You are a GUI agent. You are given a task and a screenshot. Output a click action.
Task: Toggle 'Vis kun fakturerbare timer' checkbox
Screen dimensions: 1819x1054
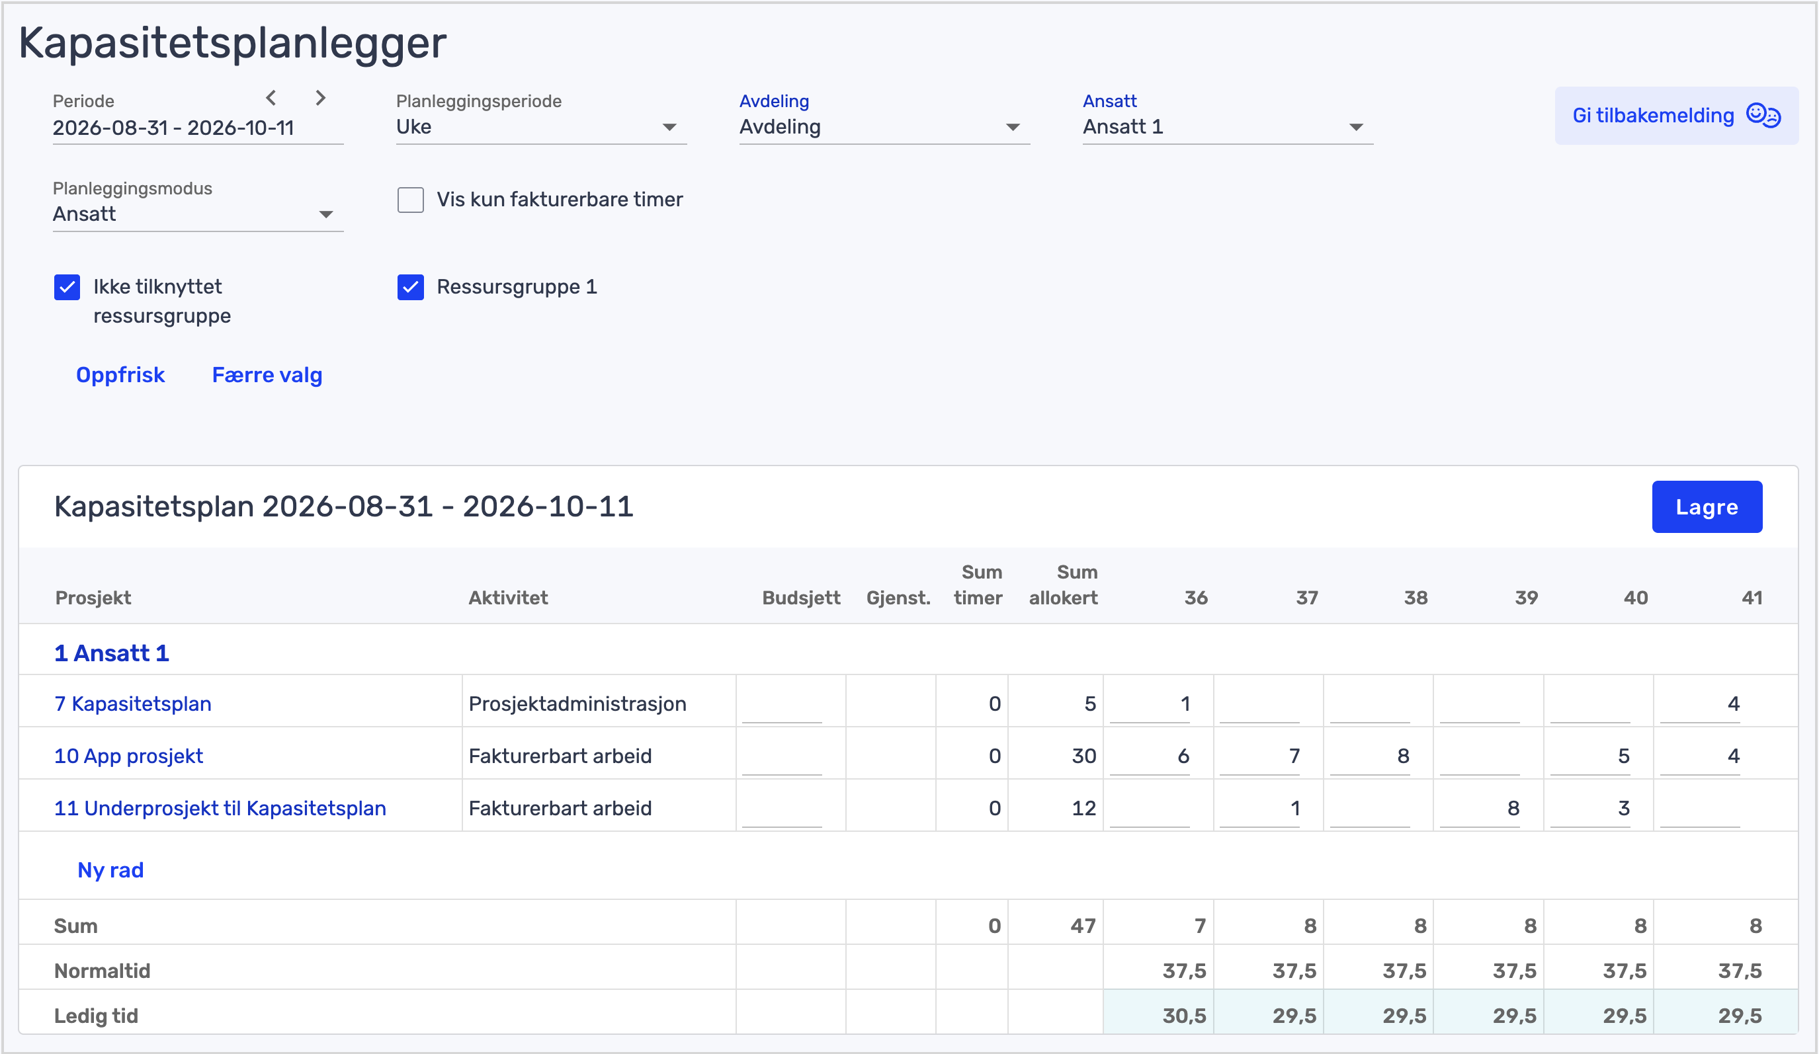pyautogui.click(x=411, y=200)
